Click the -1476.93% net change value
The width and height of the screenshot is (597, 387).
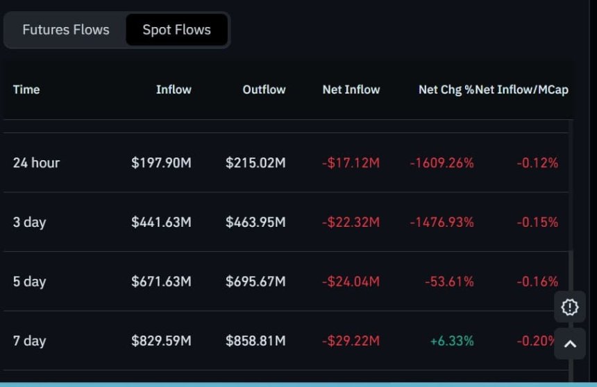pyautogui.click(x=442, y=222)
